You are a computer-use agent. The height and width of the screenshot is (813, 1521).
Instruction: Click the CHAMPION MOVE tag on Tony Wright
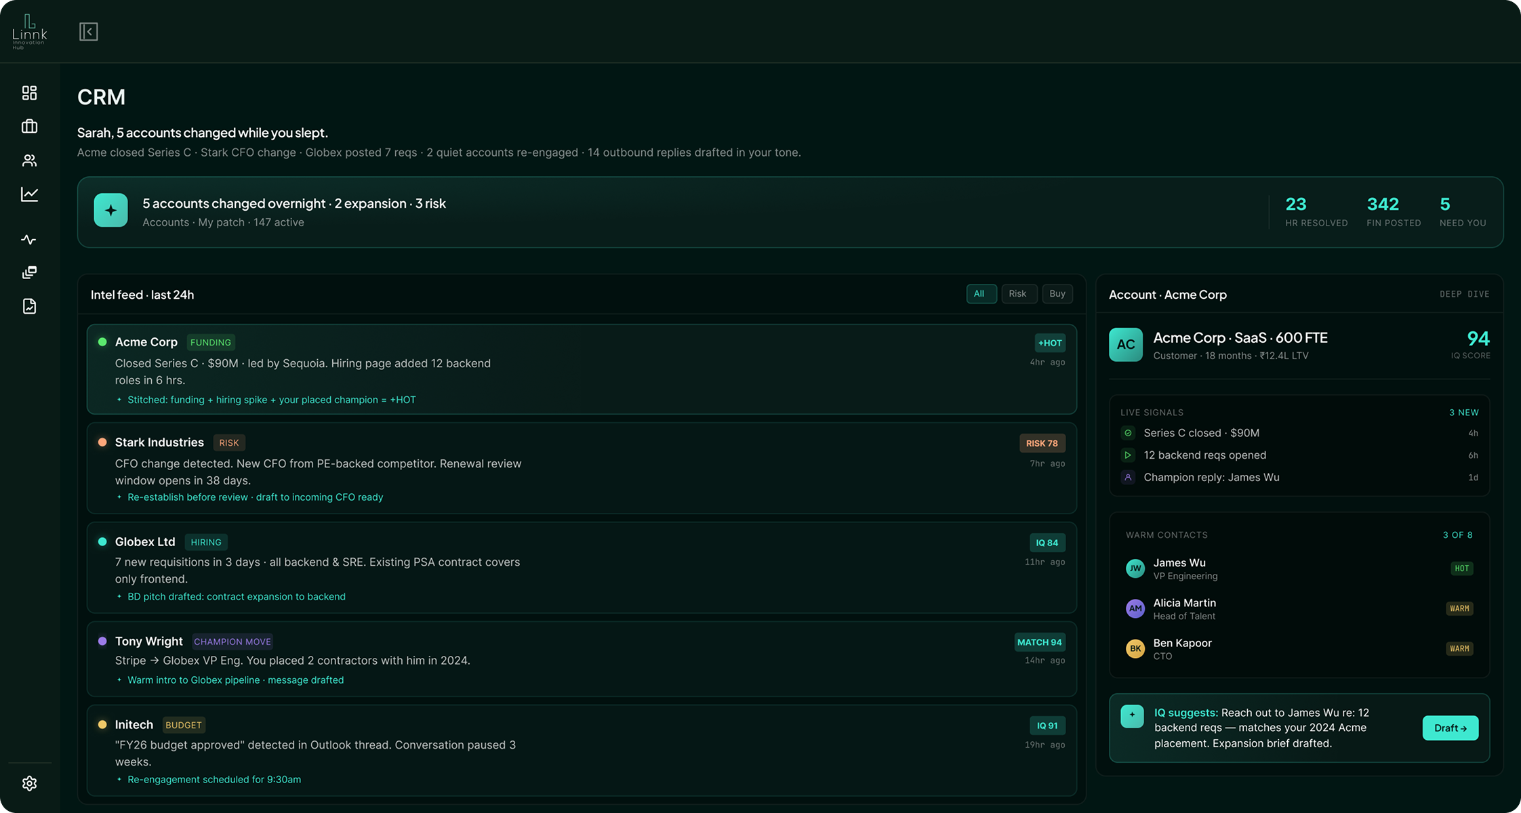coord(232,642)
